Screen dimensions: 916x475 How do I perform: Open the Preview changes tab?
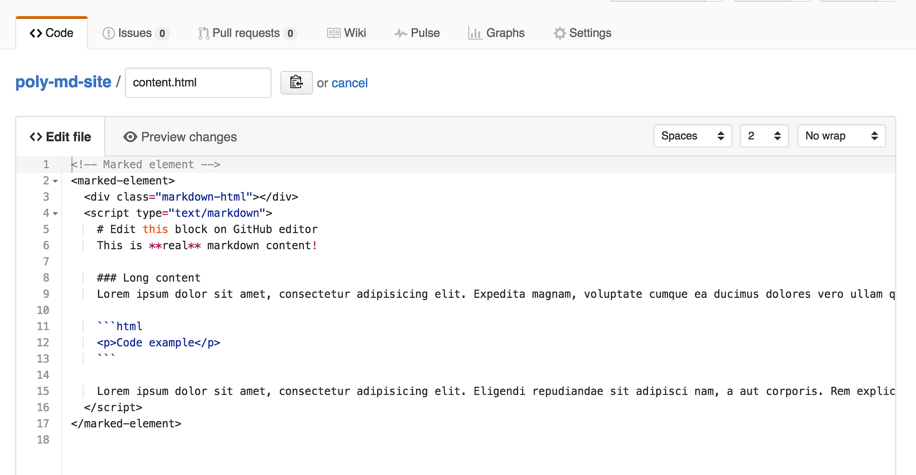pyautogui.click(x=180, y=137)
